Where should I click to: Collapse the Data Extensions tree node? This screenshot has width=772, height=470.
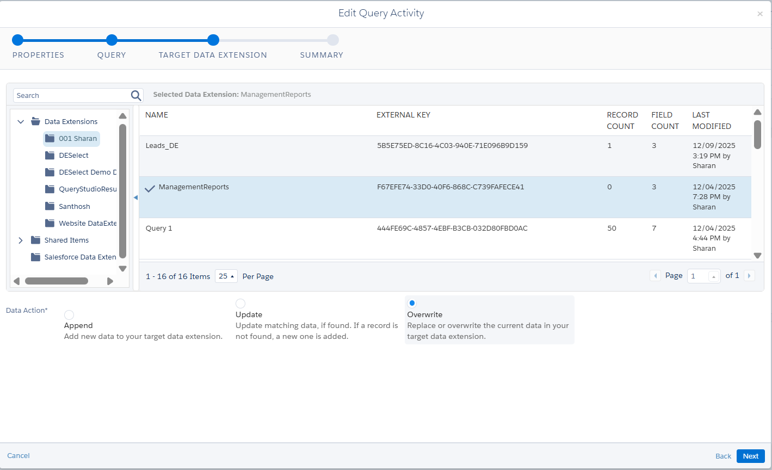pos(21,122)
